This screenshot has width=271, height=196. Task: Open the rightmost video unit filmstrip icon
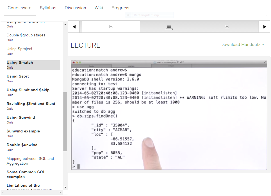(x=227, y=27)
